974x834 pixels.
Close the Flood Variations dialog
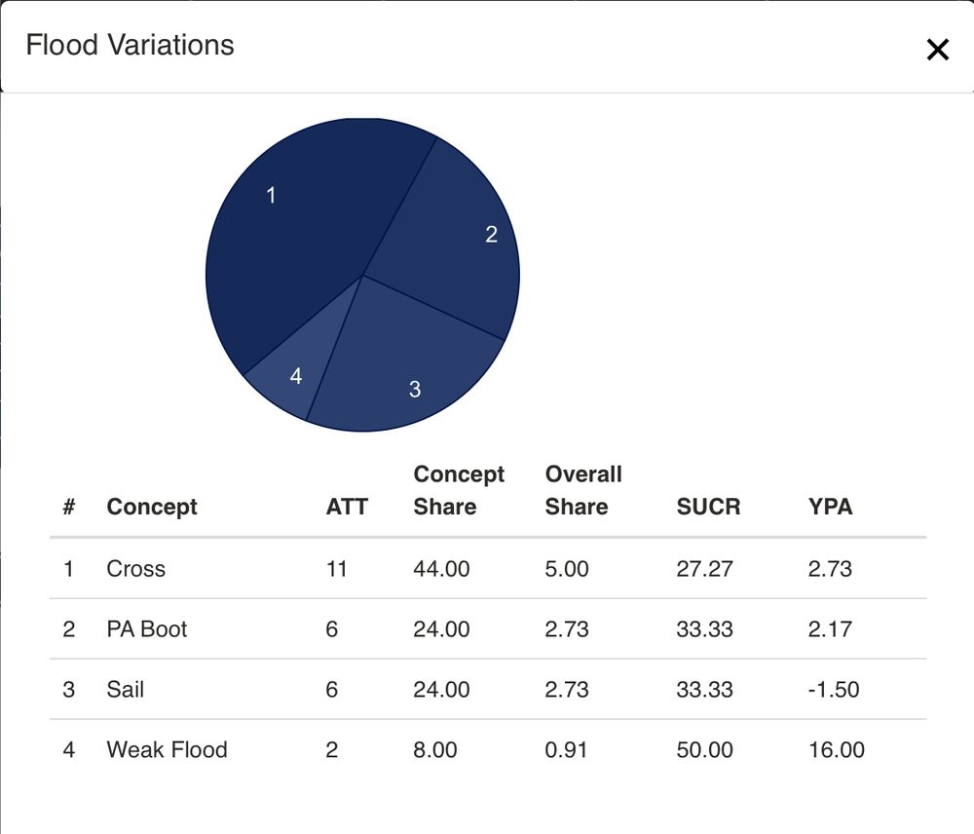click(937, 50)
